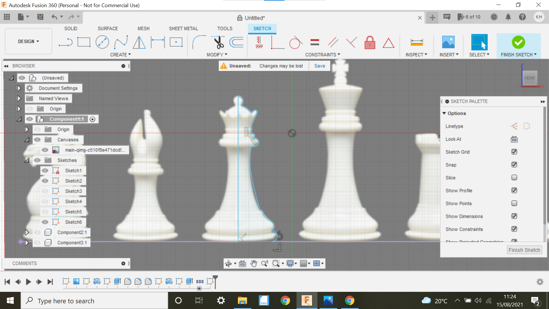Enable the Slice option

(514, 177)
